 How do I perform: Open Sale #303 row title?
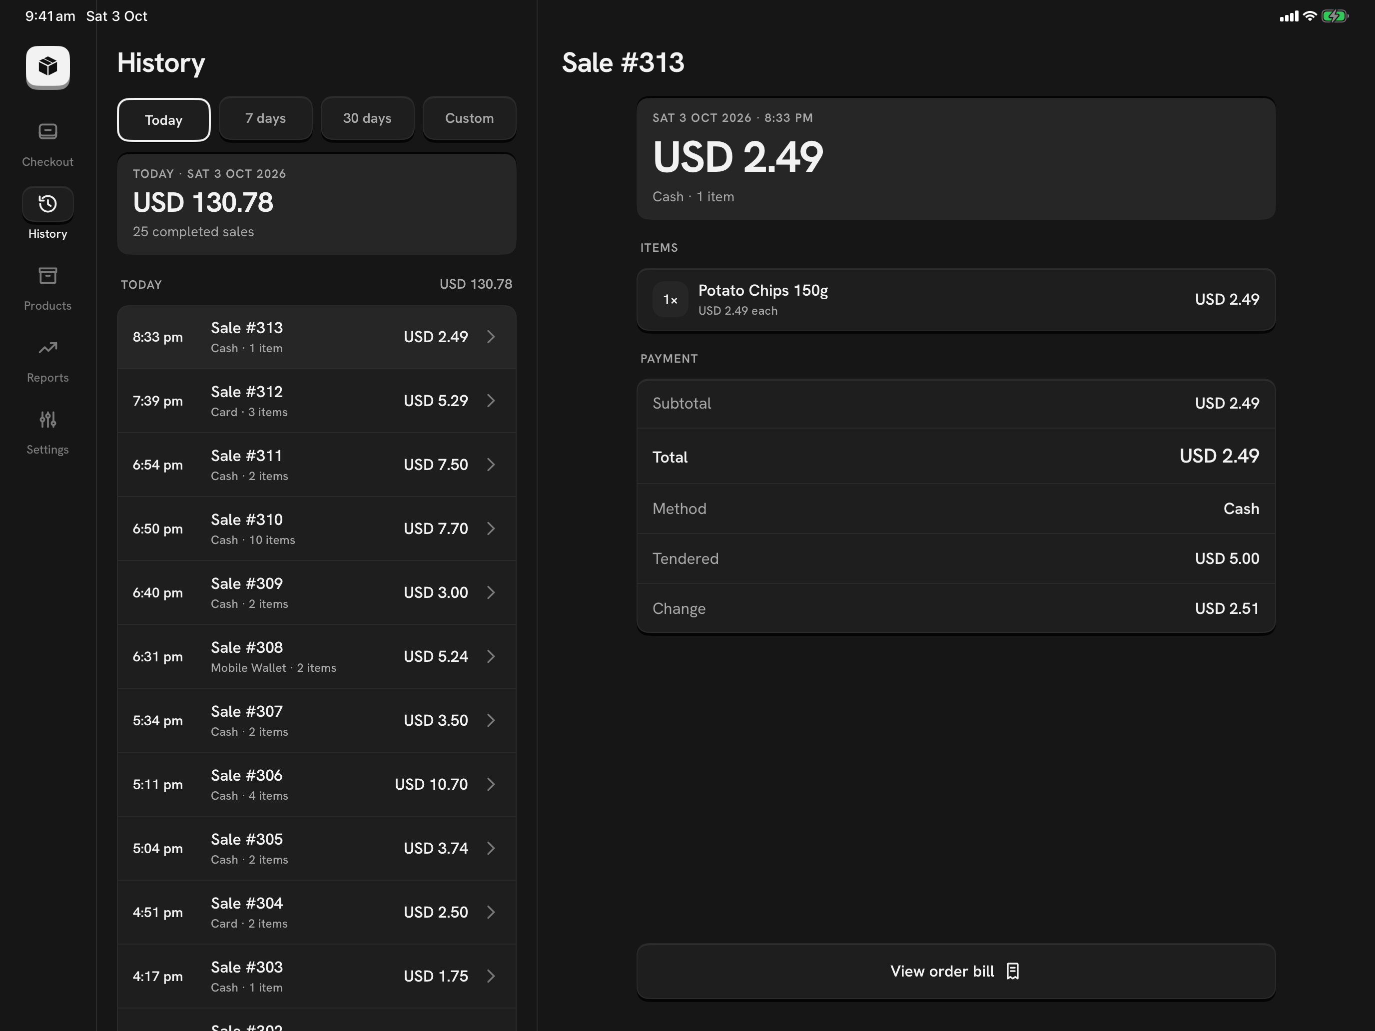pyautogui.click(x=247, y=968)
